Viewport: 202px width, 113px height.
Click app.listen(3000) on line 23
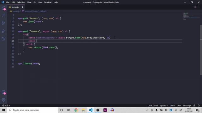pyautogui.click(x=29, y=63)
